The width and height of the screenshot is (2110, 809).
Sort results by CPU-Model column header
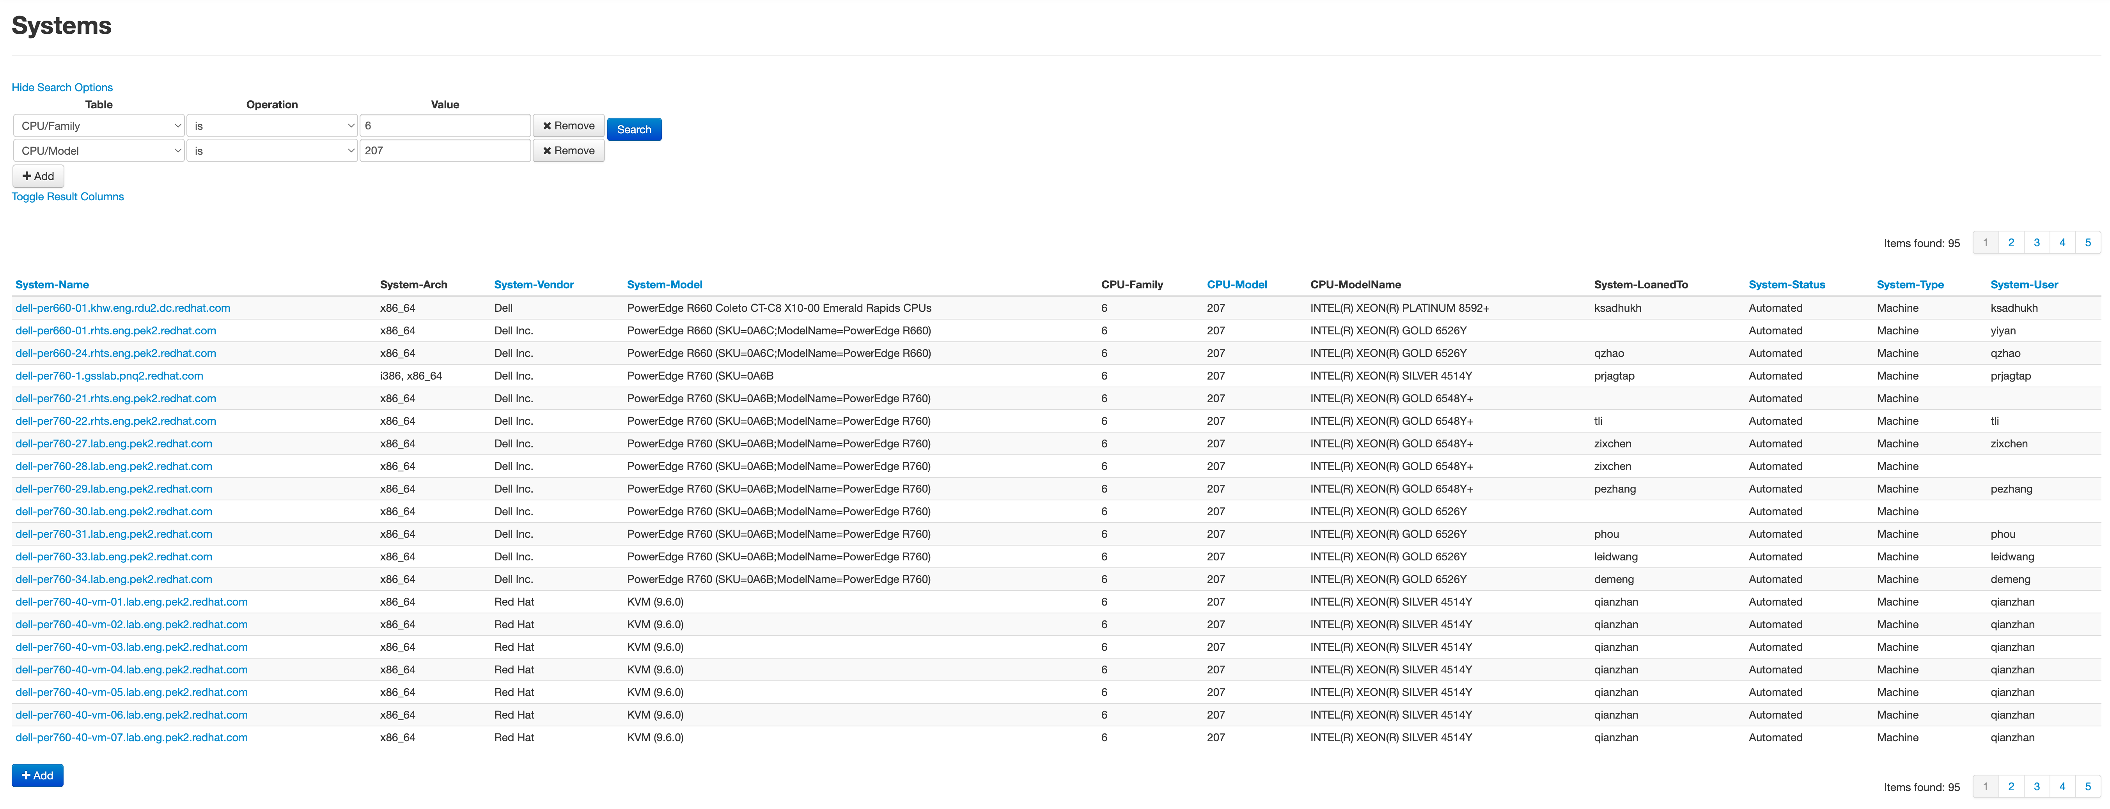[1236, 285]
